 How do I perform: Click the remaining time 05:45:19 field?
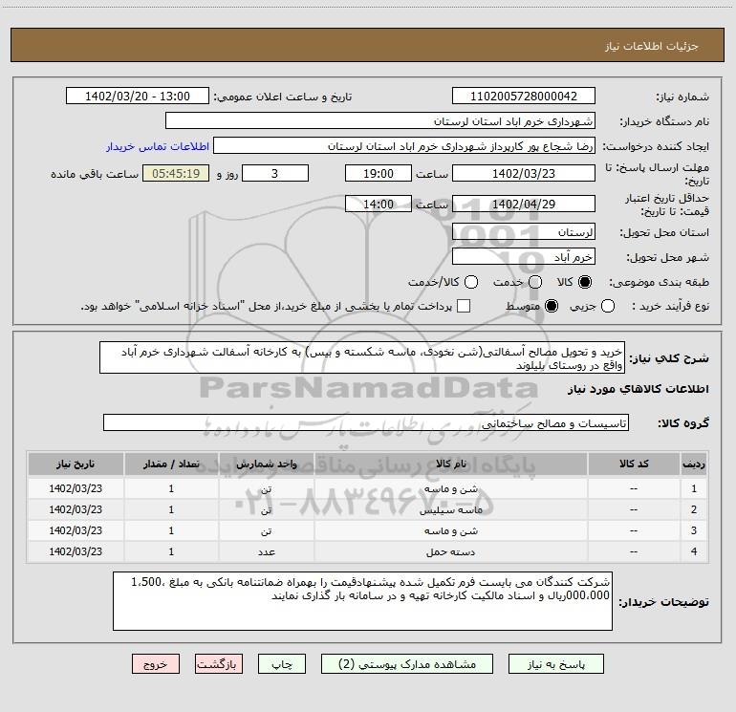[x=176, y=173]
